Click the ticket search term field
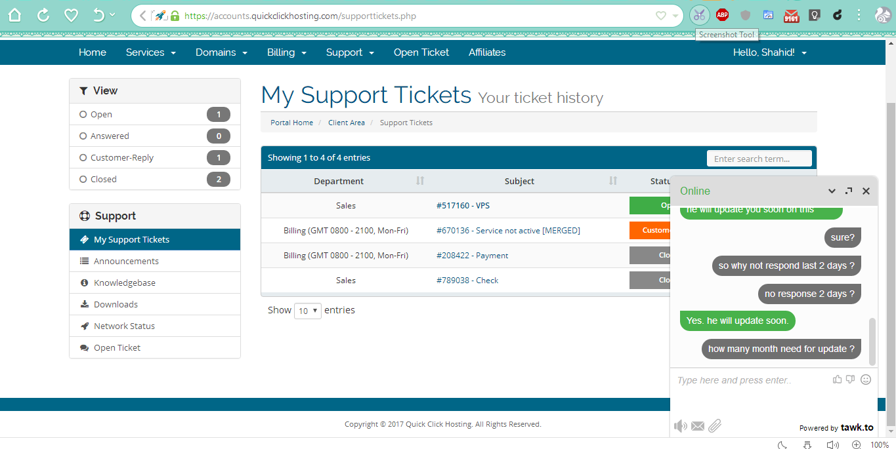 coord(759,159)
